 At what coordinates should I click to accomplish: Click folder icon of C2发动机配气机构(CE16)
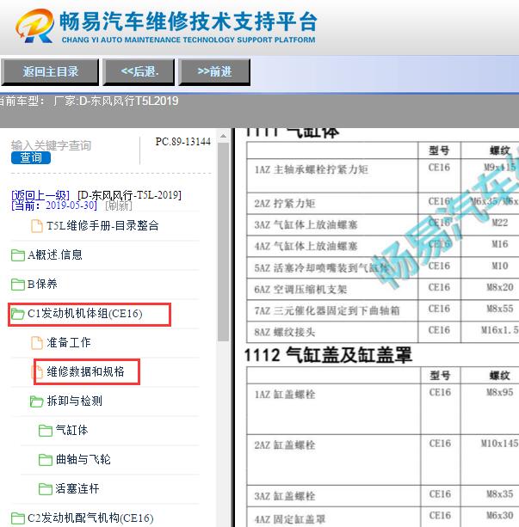click(x=18, y=518)
